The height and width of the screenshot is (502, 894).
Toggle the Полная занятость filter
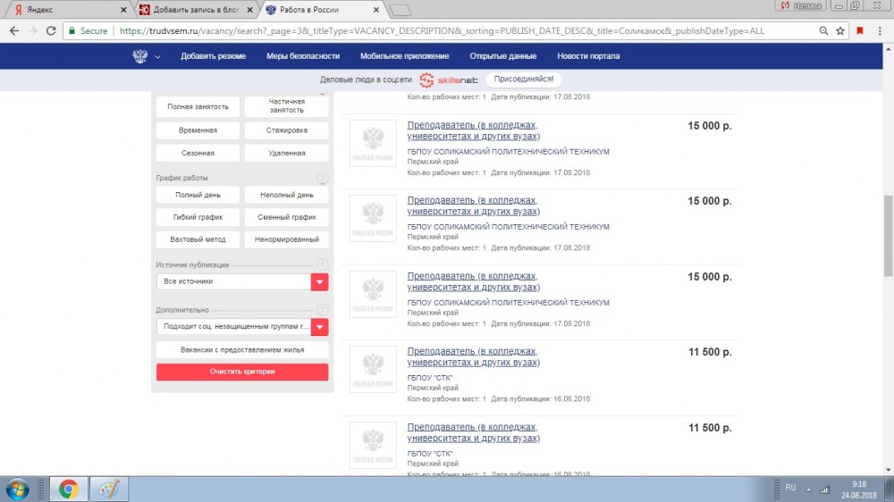[198, 107]
